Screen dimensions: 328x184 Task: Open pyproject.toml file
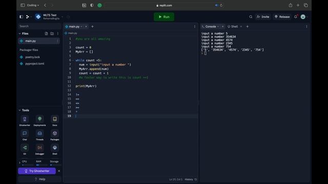point(34,63)
